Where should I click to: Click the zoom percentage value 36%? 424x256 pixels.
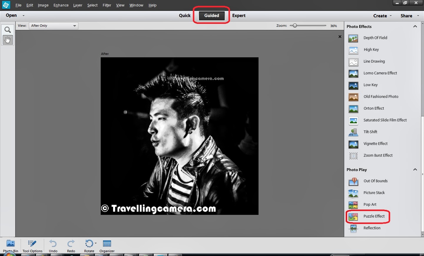[333, 26]
